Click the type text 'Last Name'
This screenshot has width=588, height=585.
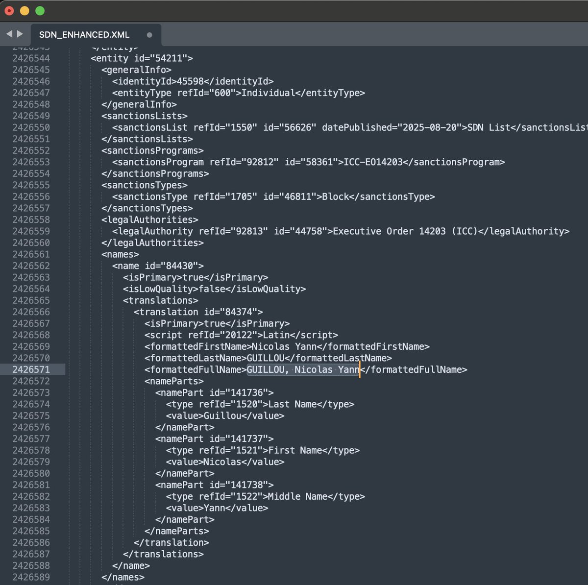click(x=293, y=404)
